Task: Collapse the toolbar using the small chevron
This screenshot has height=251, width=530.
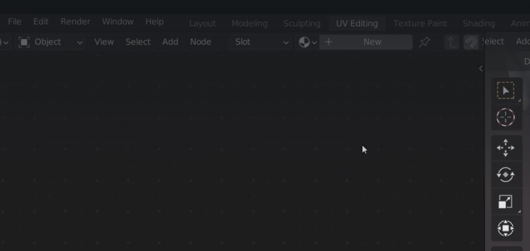Action: pos(480,68)
